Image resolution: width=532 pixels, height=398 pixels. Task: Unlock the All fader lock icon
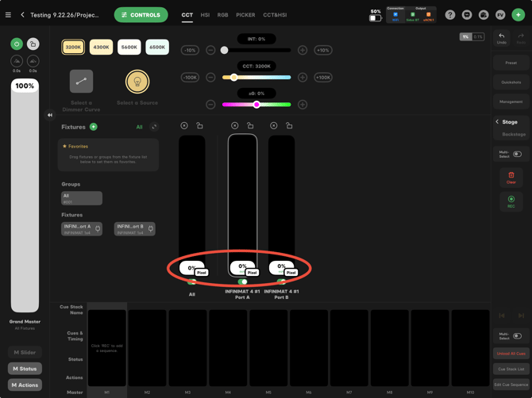199,126
